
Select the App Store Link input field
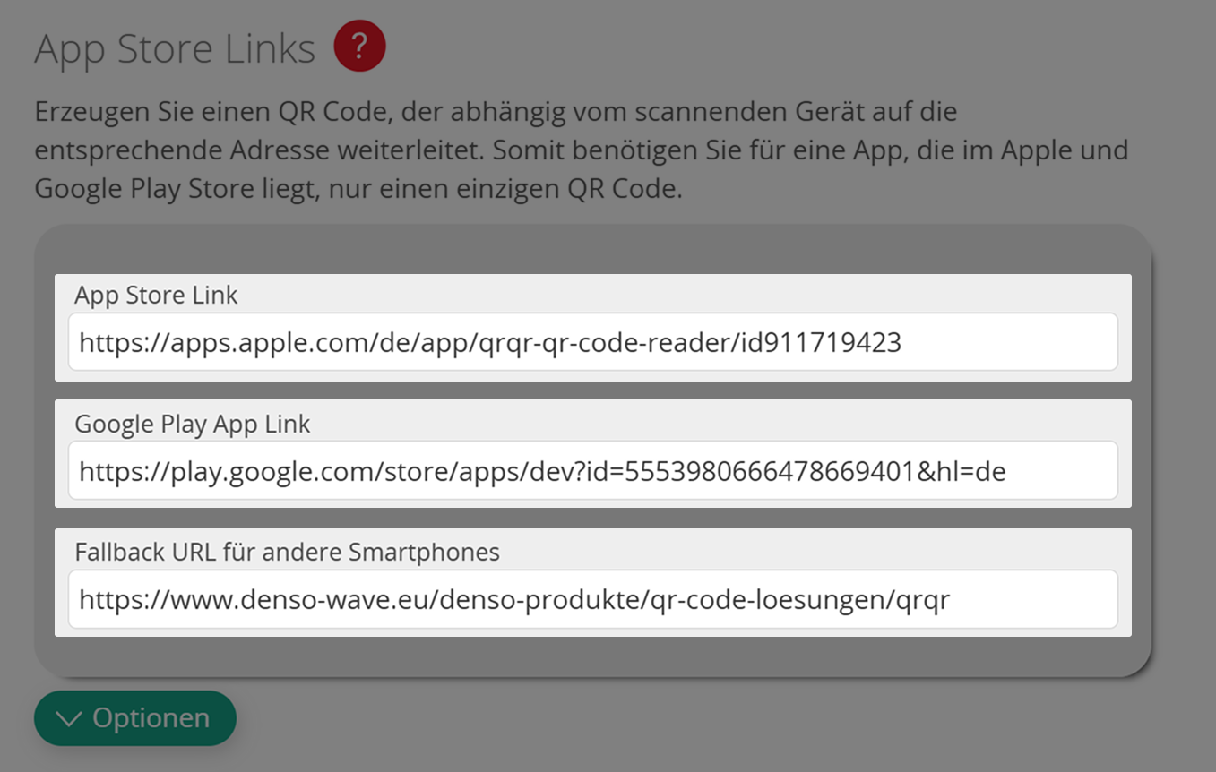591,342
